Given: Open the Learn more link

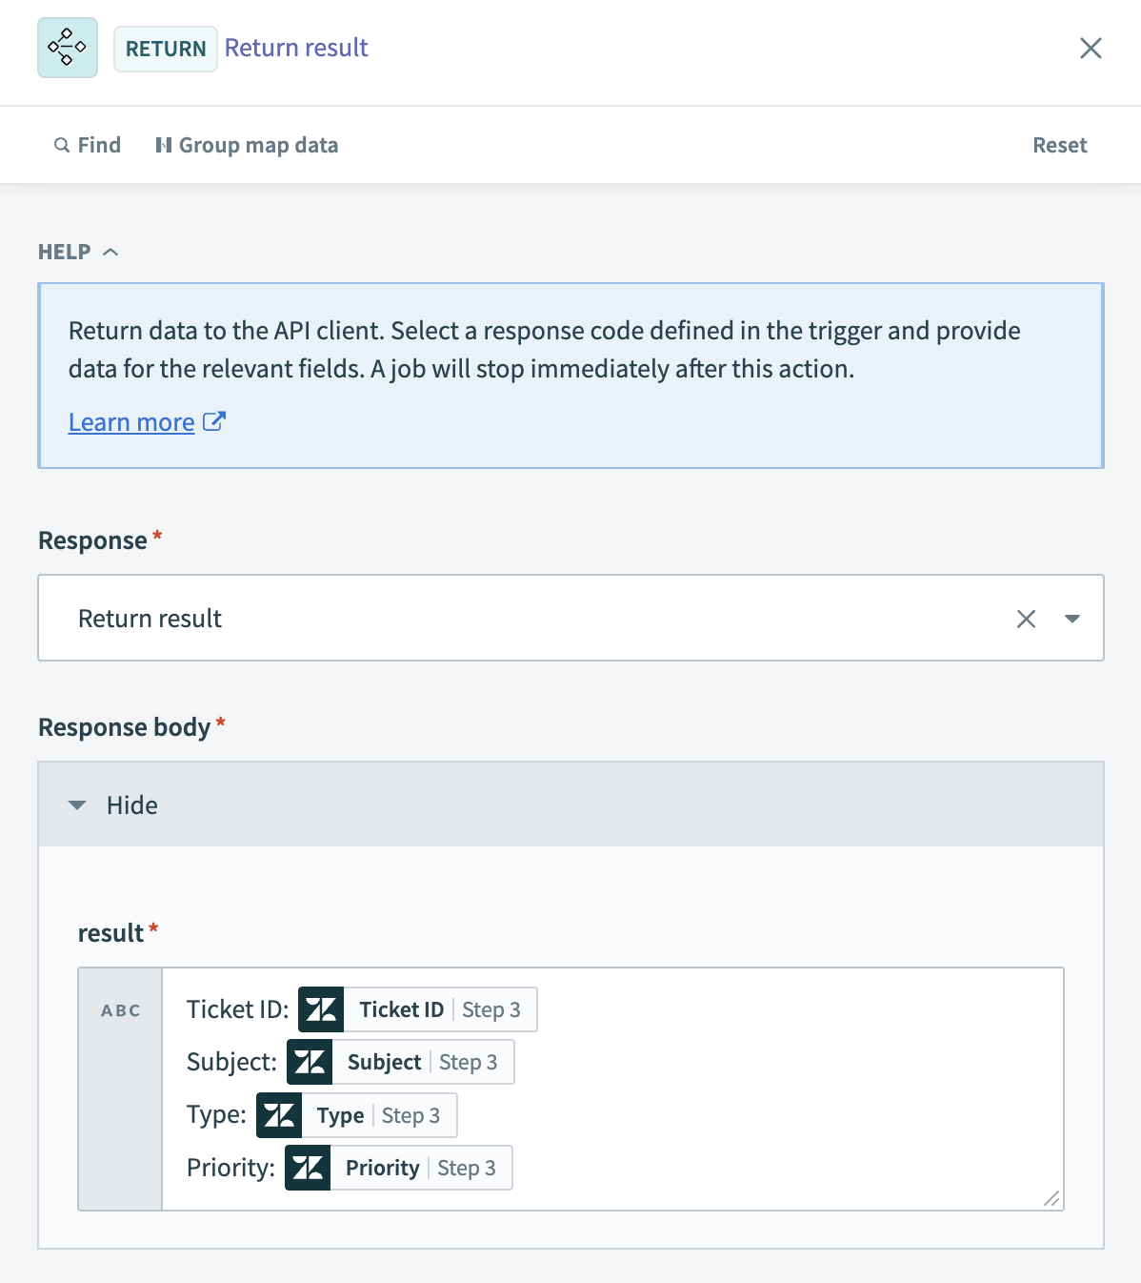Looking at the screenshot, I should (x=131, y=422).
